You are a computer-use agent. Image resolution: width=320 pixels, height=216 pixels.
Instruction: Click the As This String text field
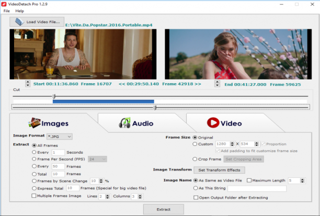257,188
